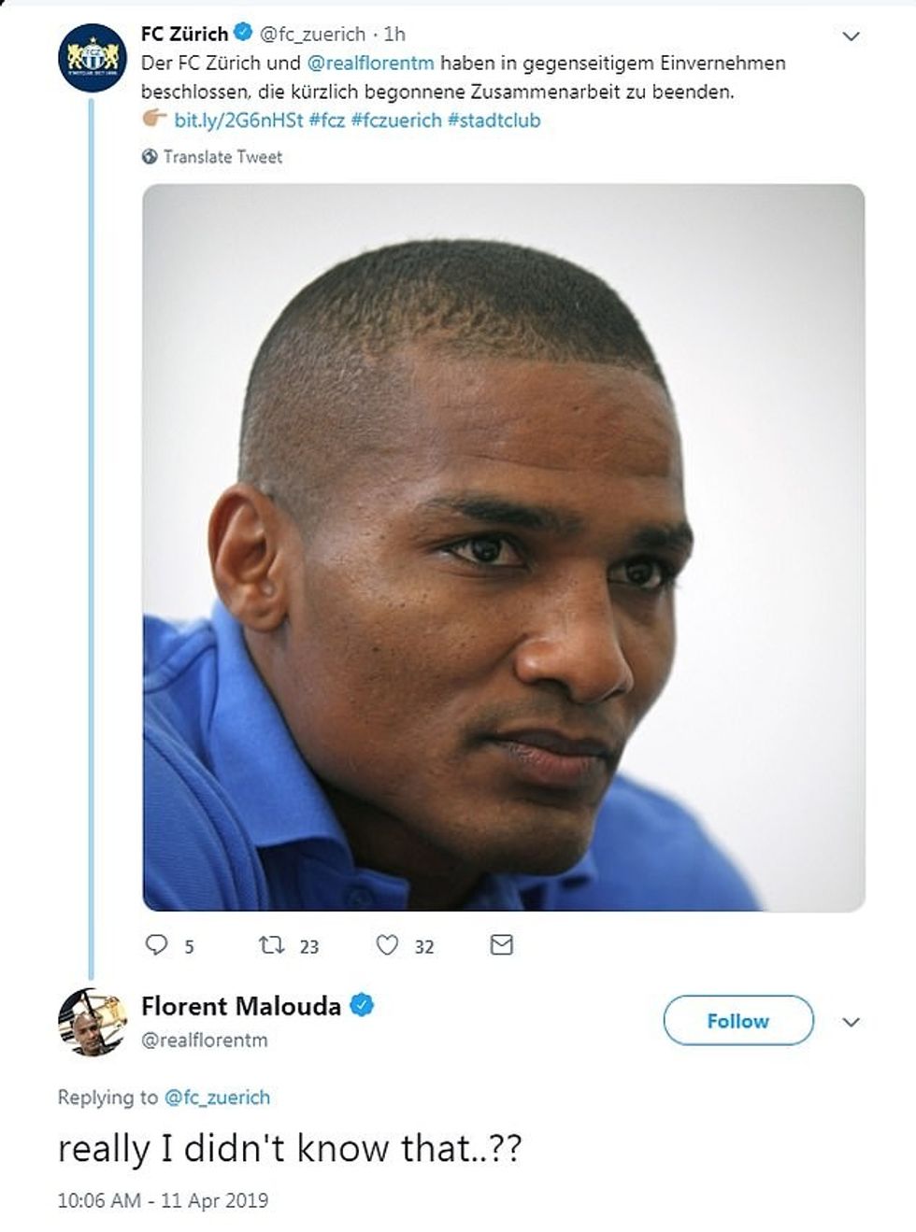Open the FC Zürich tweet options chevron
This screenshot has width=916, height=1232.
(851, 36)
